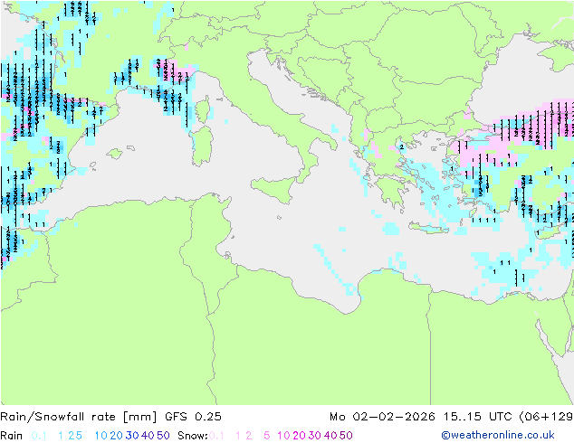Click the rain legend value 10
The height and width of the screenshot is (443, 574).
point(101,436)
